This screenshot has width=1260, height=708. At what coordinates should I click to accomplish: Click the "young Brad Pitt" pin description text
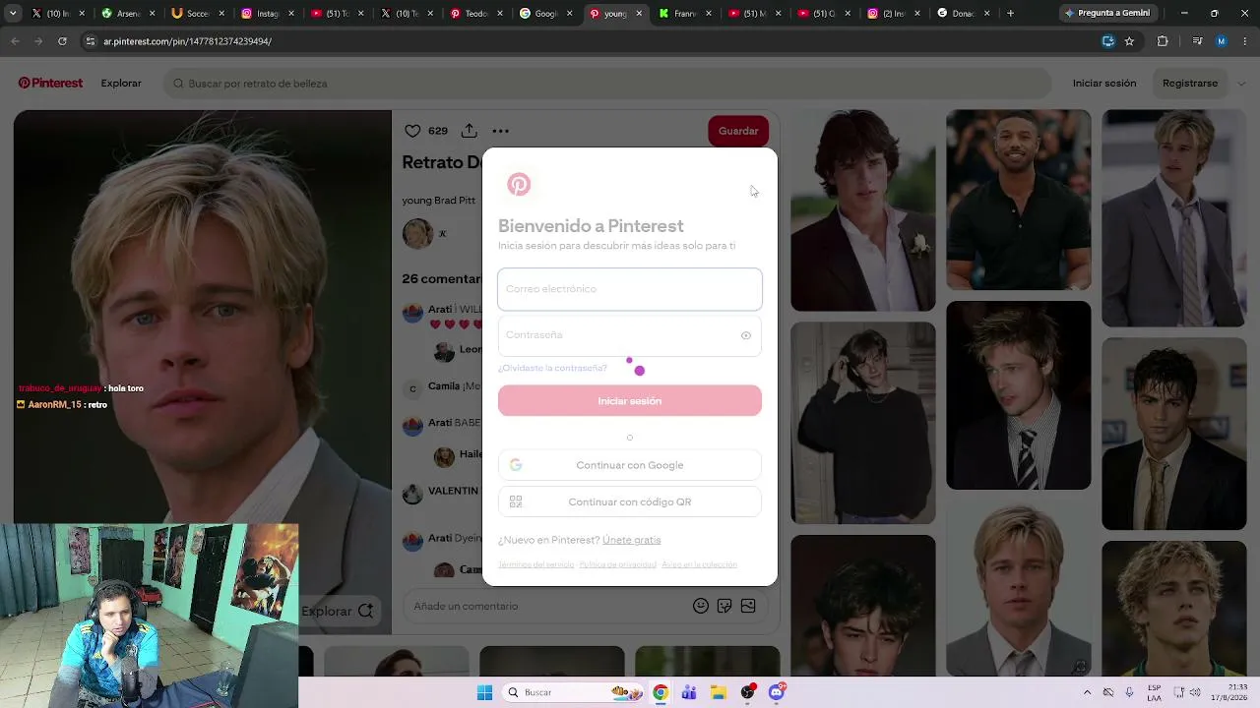(438, 201)
